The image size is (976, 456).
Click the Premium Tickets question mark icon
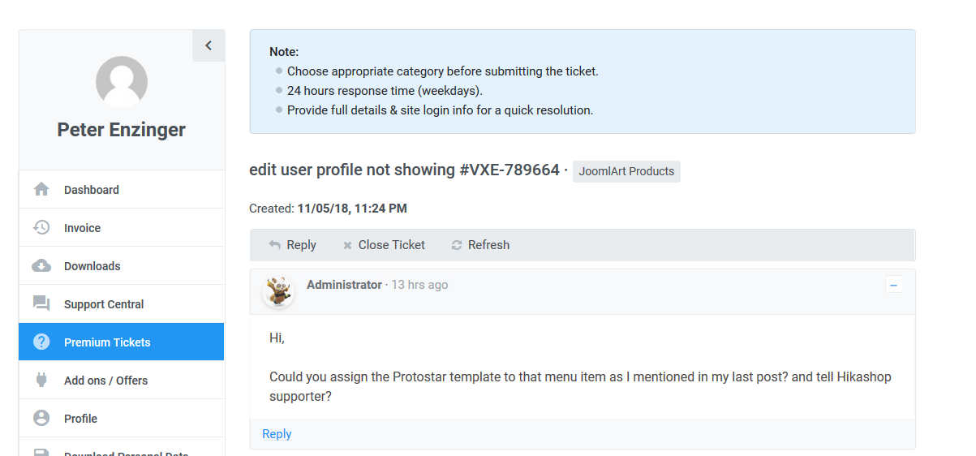point(41,342)
